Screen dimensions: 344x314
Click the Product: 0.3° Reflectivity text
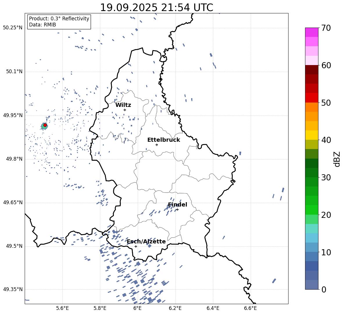(59, 18)
